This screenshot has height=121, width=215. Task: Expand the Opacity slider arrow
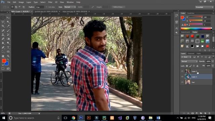[x=213, y=61]
